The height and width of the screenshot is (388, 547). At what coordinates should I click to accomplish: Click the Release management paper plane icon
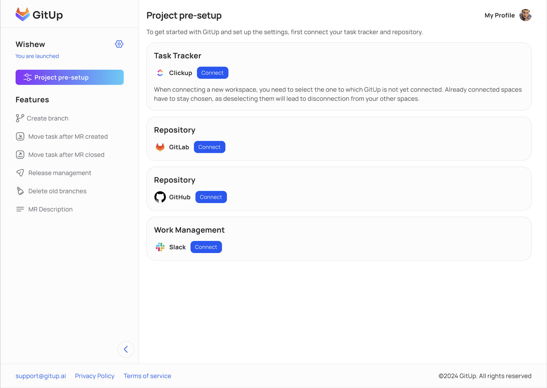pyautogui.click(x=20, y=173)
